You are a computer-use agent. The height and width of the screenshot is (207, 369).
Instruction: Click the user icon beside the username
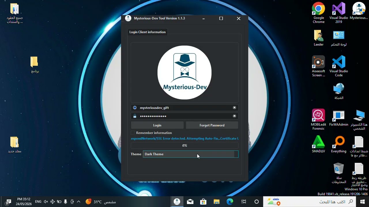[135, 108]
